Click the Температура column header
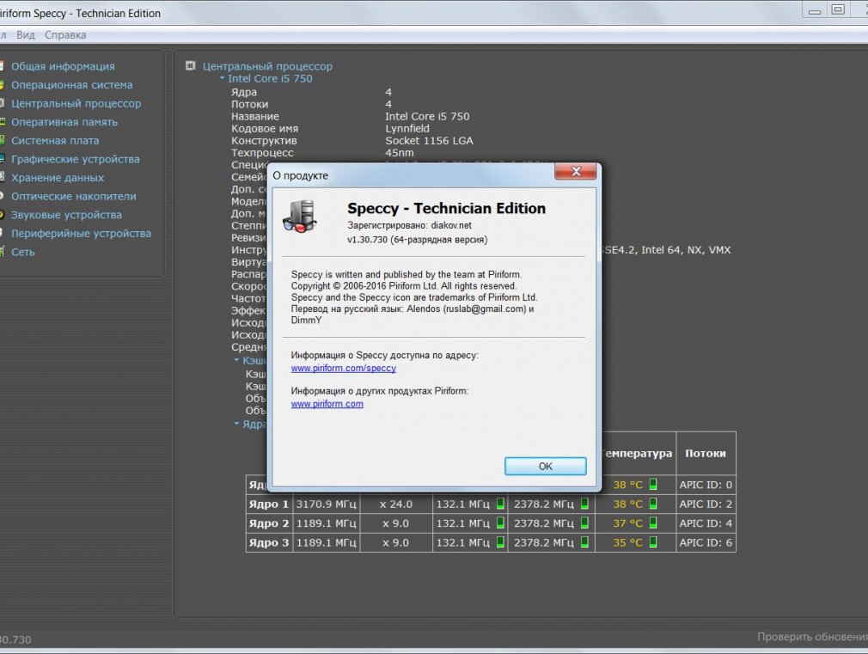868x654 pixels. 637,453
